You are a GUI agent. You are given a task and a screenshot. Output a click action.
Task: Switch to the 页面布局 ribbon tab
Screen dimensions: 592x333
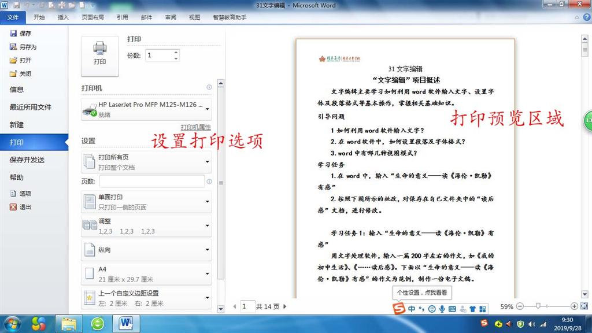point(92,17)
